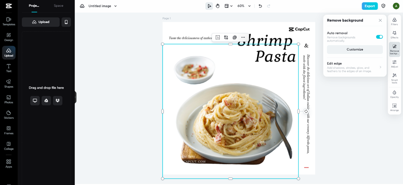
Task: Close the Remove background panel
Action: (x=380, y=20)
